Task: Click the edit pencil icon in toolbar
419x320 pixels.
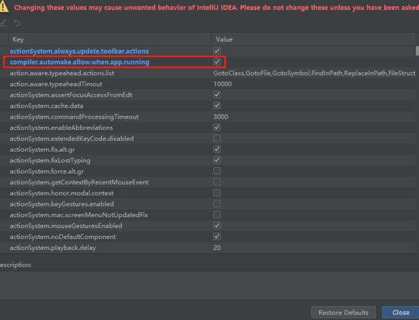Action: click(x=3, y=23)
